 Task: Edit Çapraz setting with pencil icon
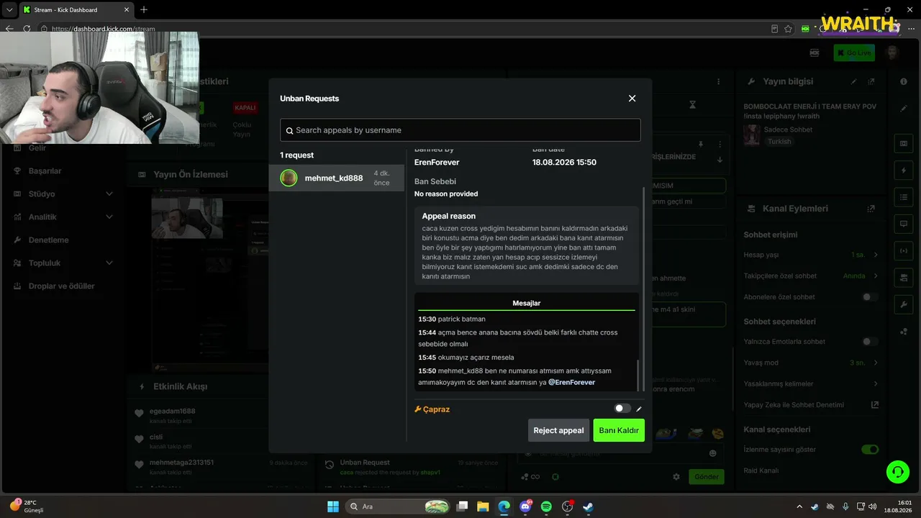point(639,409)
